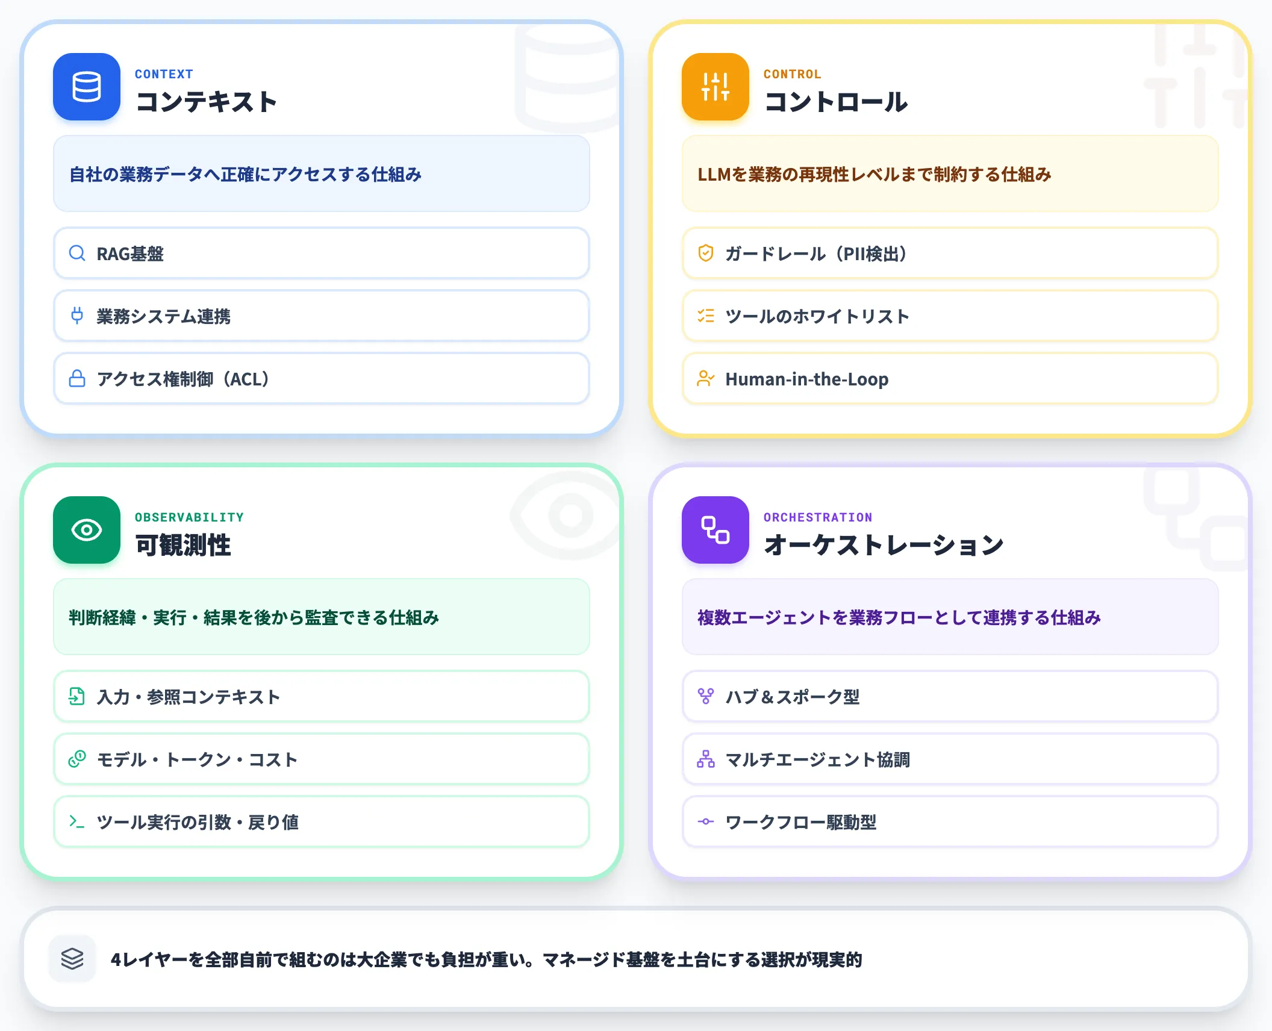Click the file input icon beside 入力・参照コンテキスト
1272x1031 pixels.
click(77, 696)
